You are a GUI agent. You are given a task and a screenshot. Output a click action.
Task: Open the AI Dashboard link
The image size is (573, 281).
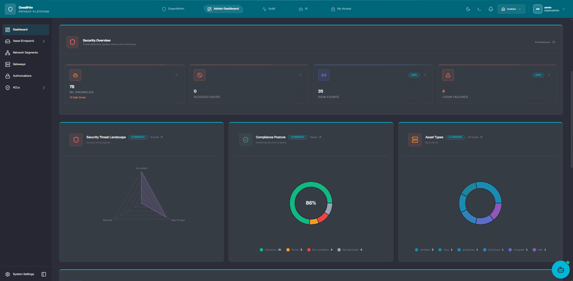tap(545, 42)
